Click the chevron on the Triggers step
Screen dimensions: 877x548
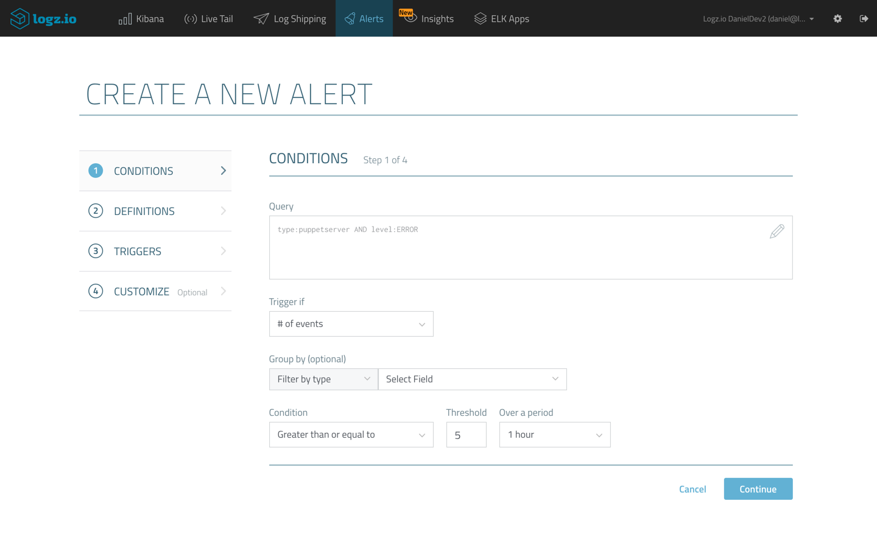coord(224,251)
